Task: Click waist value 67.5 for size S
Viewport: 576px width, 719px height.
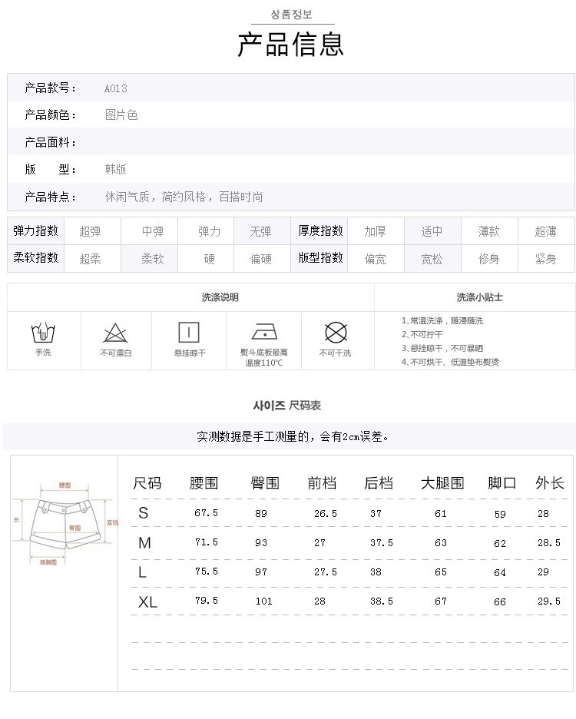Action: 206,513
